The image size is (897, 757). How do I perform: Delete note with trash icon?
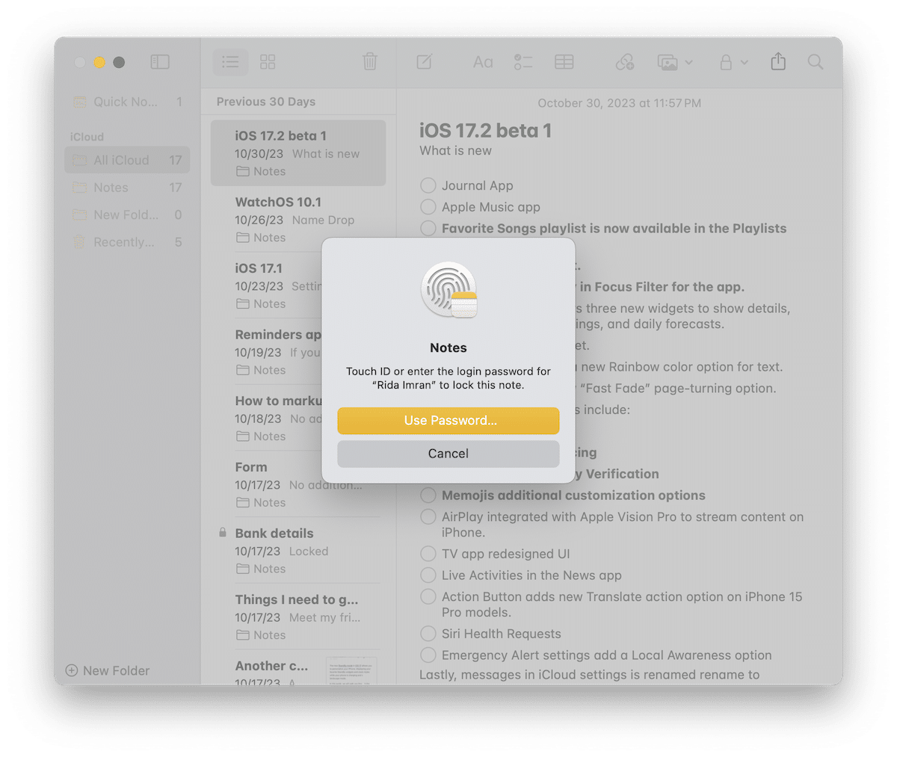click(x=370, y=62)
